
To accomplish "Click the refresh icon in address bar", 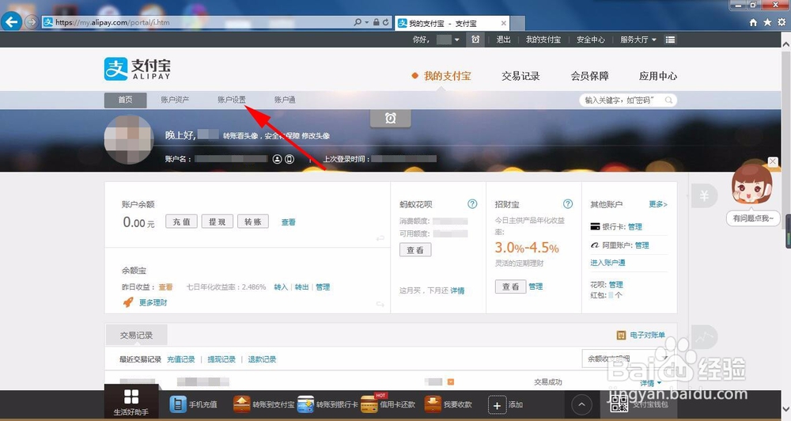I will click(x=386, y=22).
